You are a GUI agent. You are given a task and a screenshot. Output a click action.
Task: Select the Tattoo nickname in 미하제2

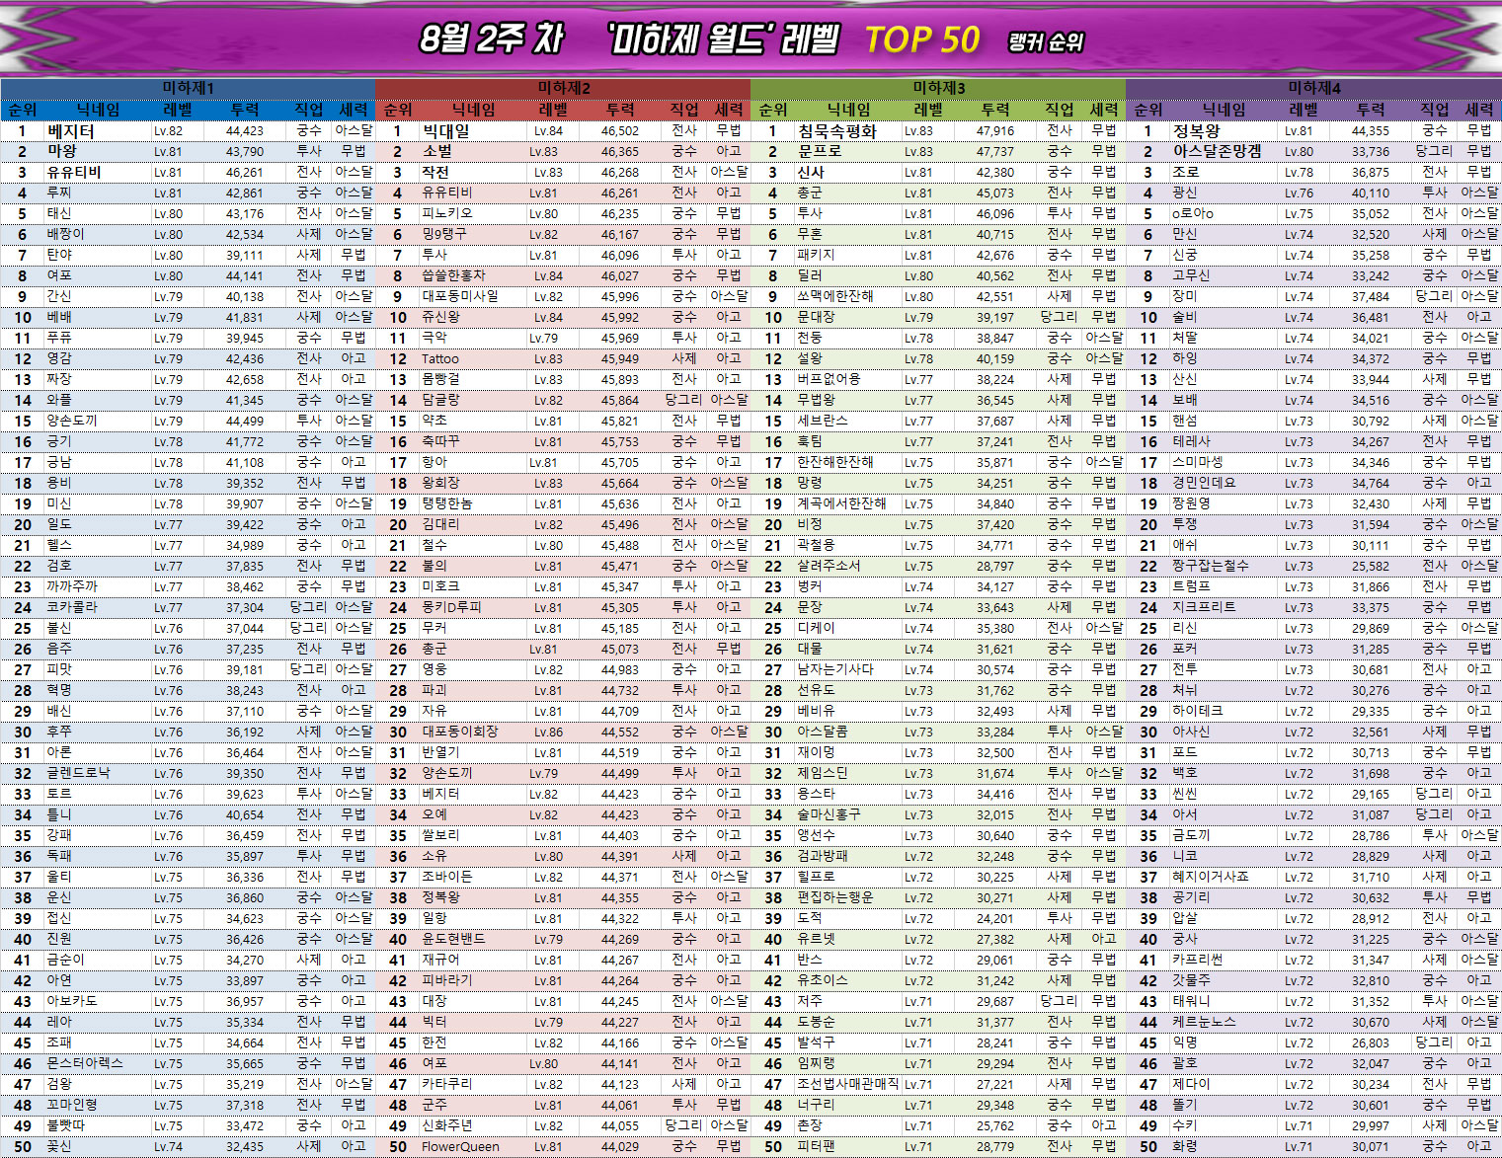(x=440, y=358)
